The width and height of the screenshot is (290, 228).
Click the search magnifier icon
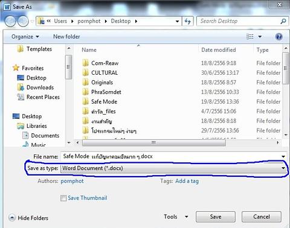tap(283, 21)
